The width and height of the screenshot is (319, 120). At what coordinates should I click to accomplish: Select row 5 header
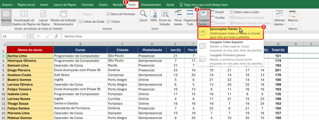point(3,70)
